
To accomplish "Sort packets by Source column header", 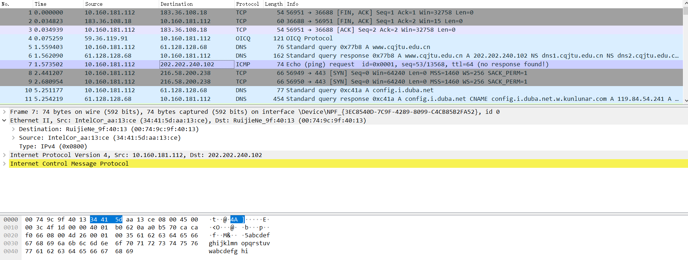I will [121, 4].
